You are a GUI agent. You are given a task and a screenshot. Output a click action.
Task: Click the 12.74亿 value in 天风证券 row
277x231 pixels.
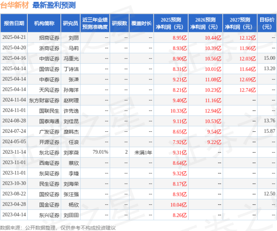point(247,90)
